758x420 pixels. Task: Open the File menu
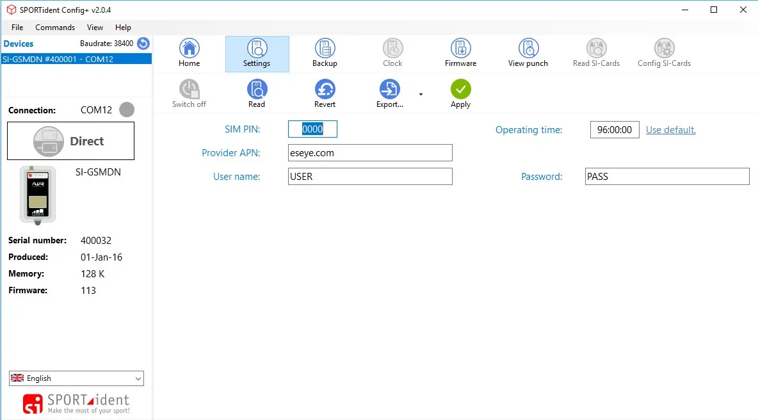17,28
